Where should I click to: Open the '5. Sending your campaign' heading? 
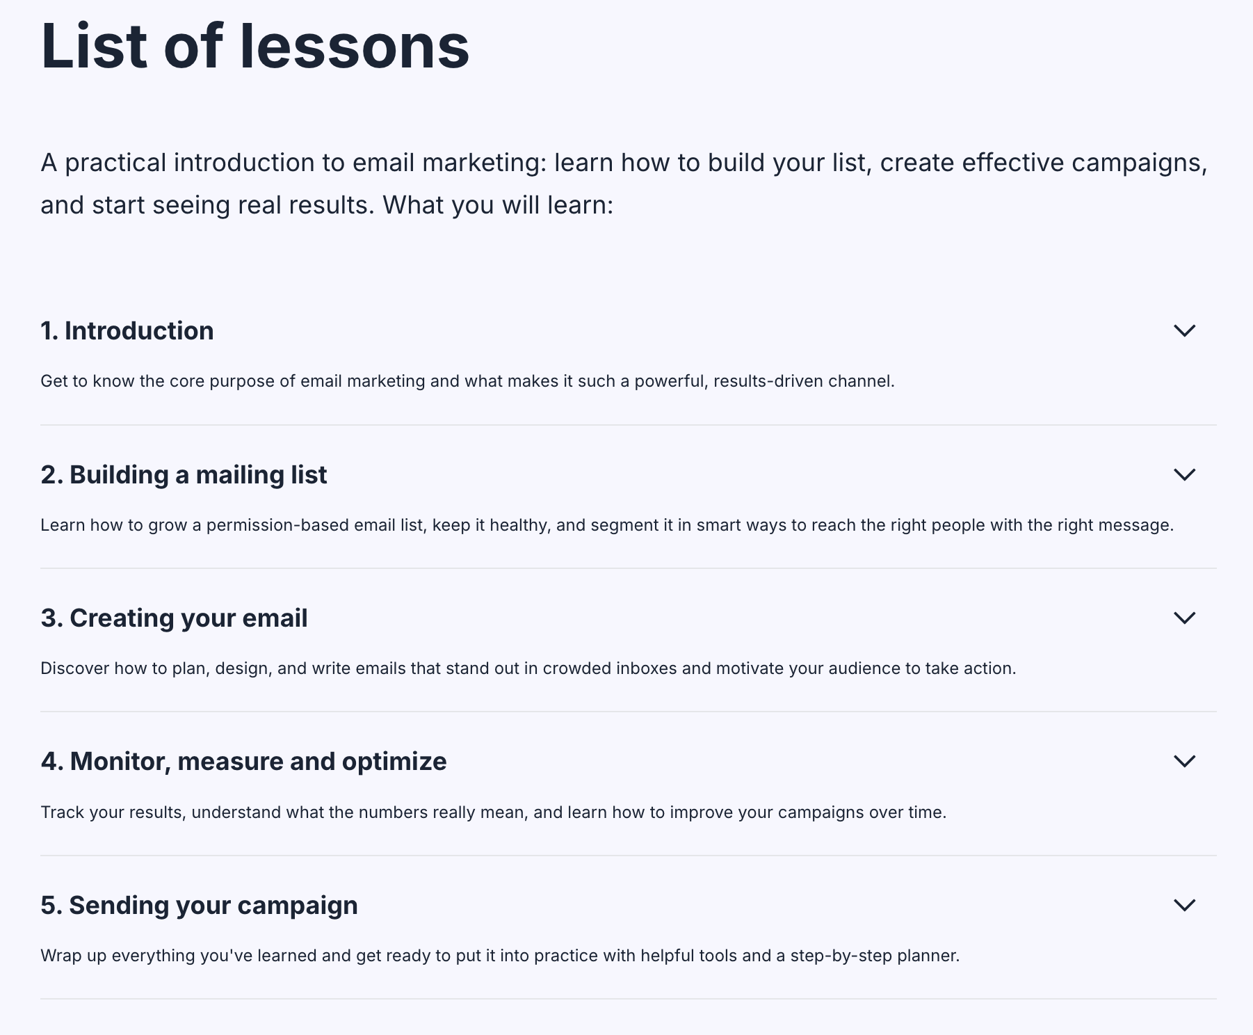coord(199,906)
